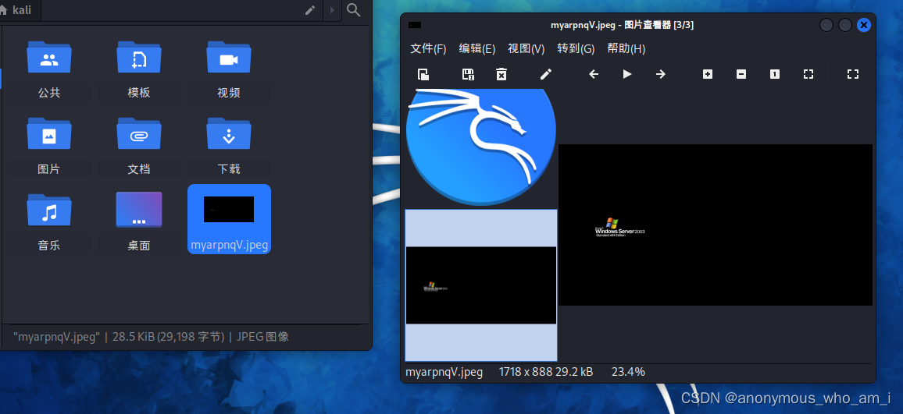The height and width of the screenshot is (414, 903).
Task: Zoom out with the minus icon
Action: pos(741,74)
